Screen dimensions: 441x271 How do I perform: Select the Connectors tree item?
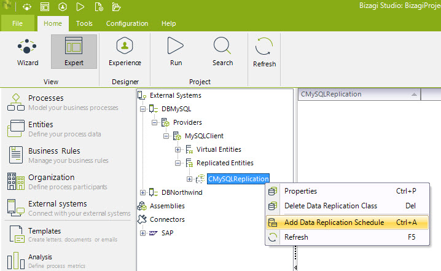click(167, 219)
